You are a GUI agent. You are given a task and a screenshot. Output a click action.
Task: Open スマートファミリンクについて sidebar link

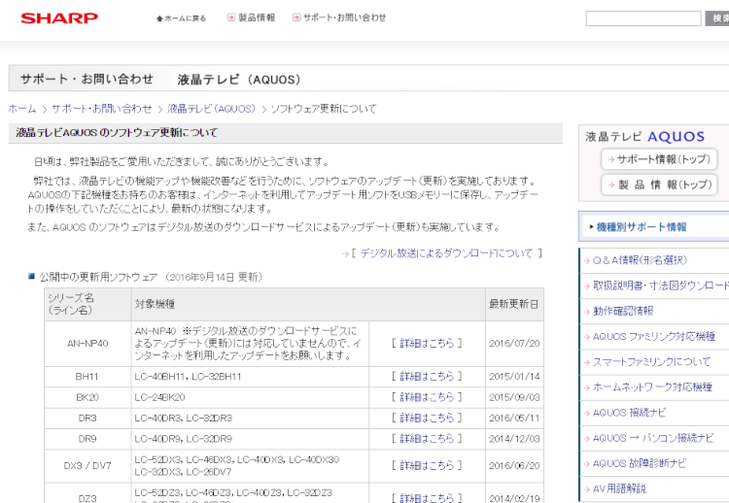[652, 362]
